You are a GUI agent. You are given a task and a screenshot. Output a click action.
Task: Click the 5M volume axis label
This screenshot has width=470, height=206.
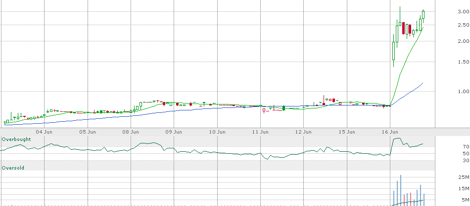pyautogui.click(x=466, y=200)
